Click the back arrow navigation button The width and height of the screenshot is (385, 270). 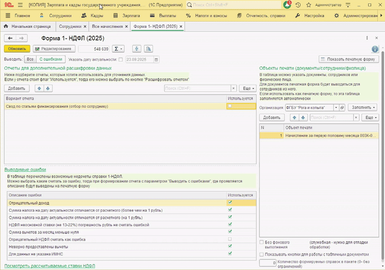[10, 38]
